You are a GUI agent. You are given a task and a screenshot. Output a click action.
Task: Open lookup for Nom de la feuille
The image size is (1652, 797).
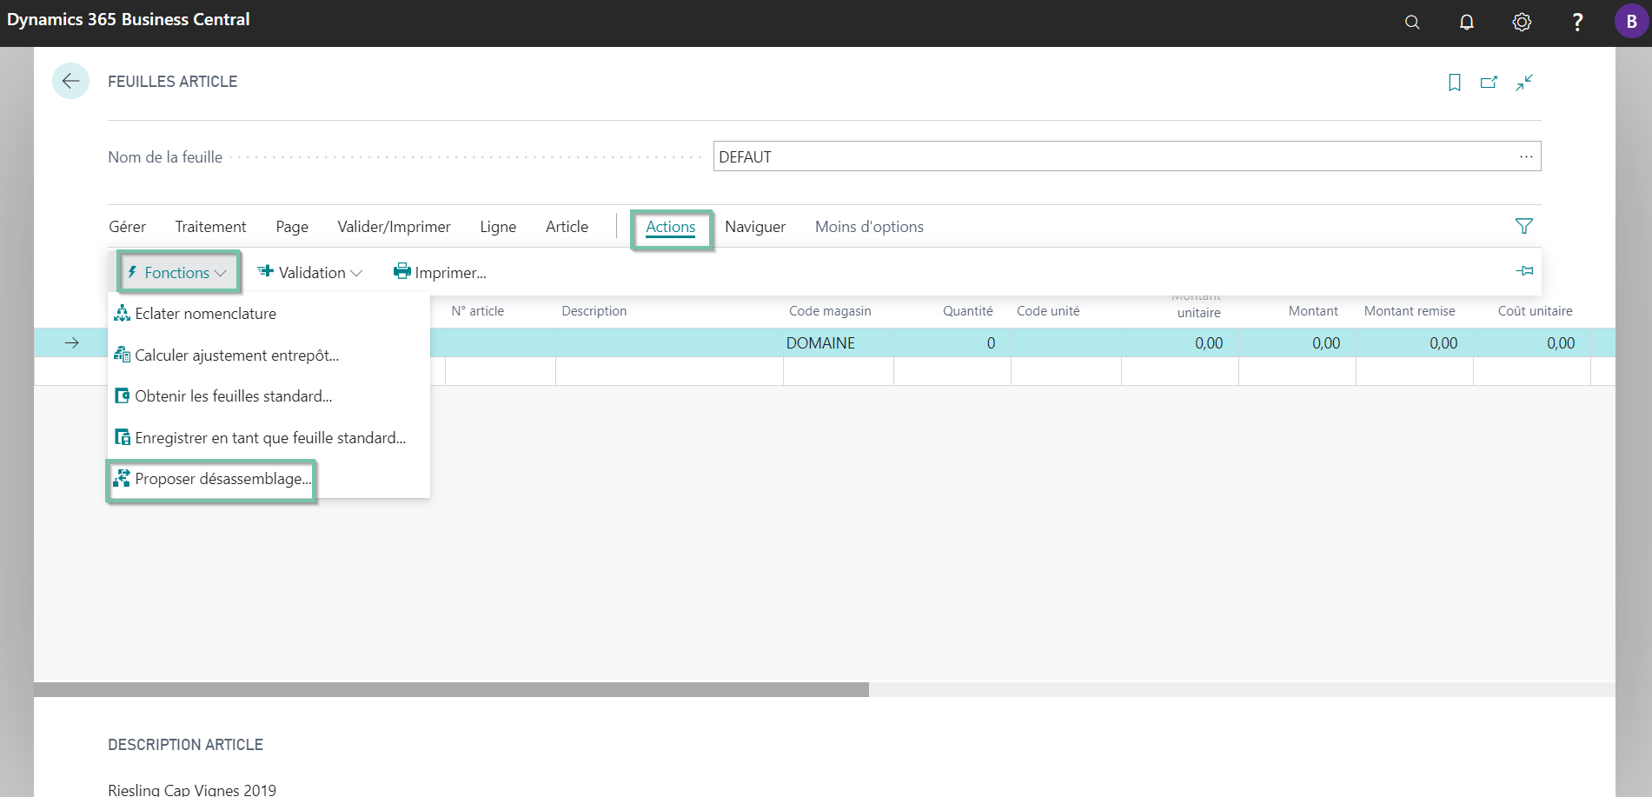(x=1526, y=156)
